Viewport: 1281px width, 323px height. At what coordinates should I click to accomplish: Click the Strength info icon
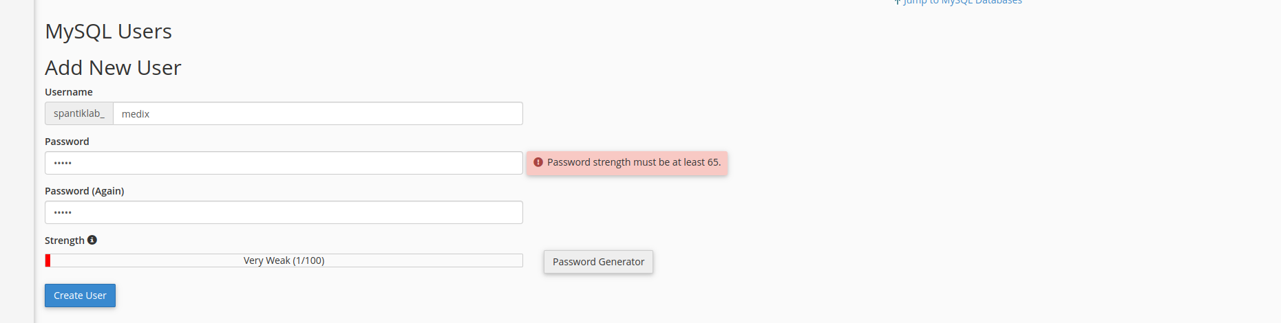92,240
